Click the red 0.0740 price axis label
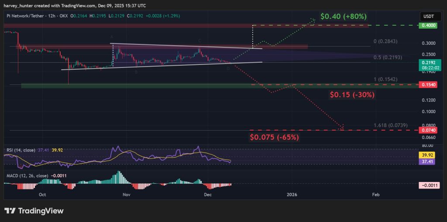 428,130
